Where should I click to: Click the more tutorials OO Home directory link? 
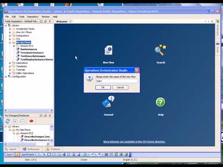tap(134, 141)
